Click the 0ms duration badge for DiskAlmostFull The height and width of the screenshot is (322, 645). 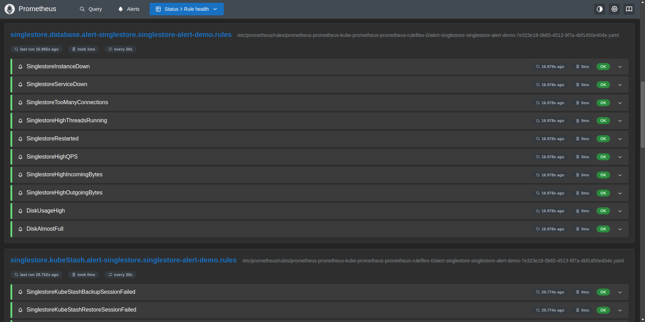pos(583,229)
